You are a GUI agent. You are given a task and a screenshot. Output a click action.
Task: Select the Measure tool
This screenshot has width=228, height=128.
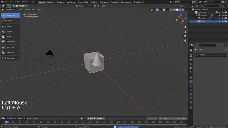click(10, 52)
